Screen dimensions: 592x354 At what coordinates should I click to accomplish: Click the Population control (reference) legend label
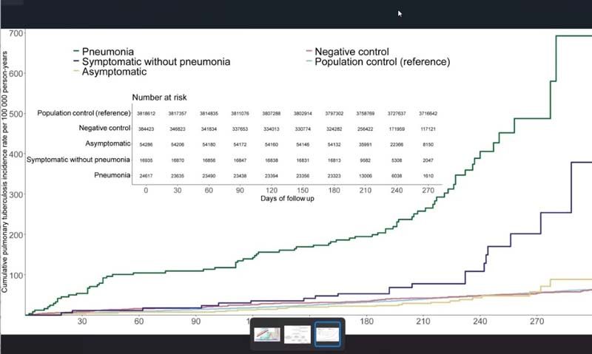point(382,62)
